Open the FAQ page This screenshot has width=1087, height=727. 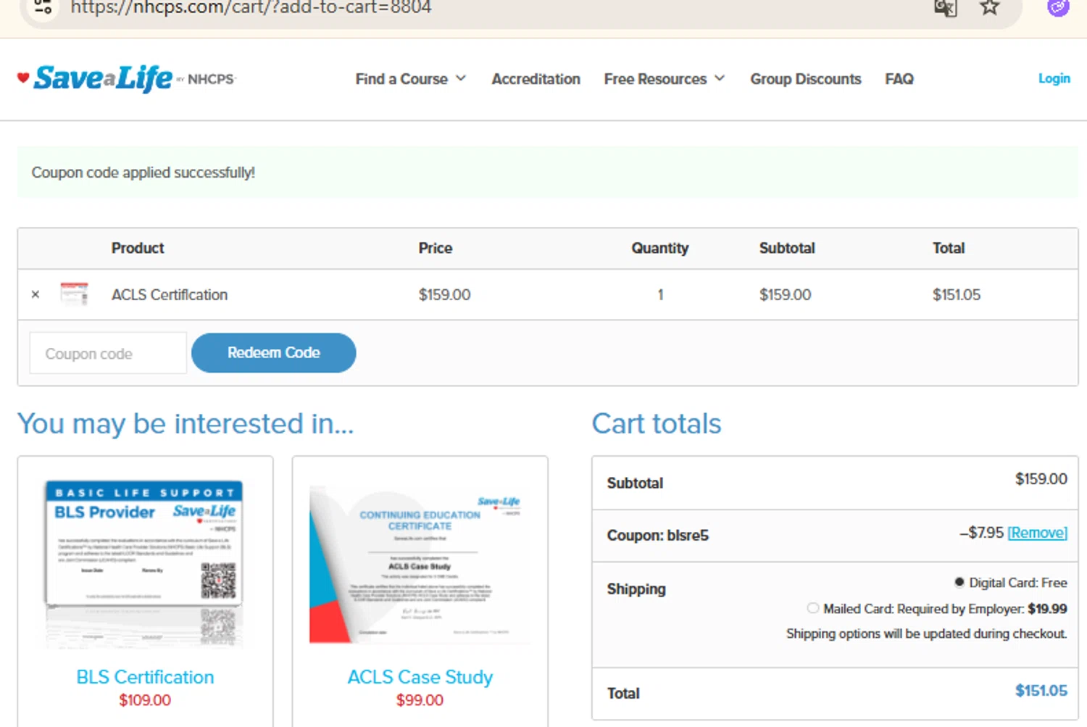pos(899,78)
